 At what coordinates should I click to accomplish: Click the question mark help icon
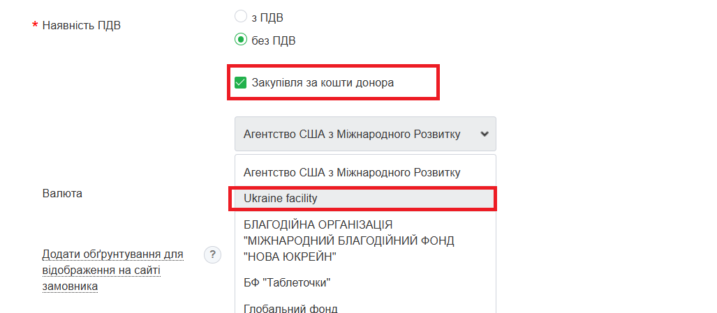(x=212, y=255)
